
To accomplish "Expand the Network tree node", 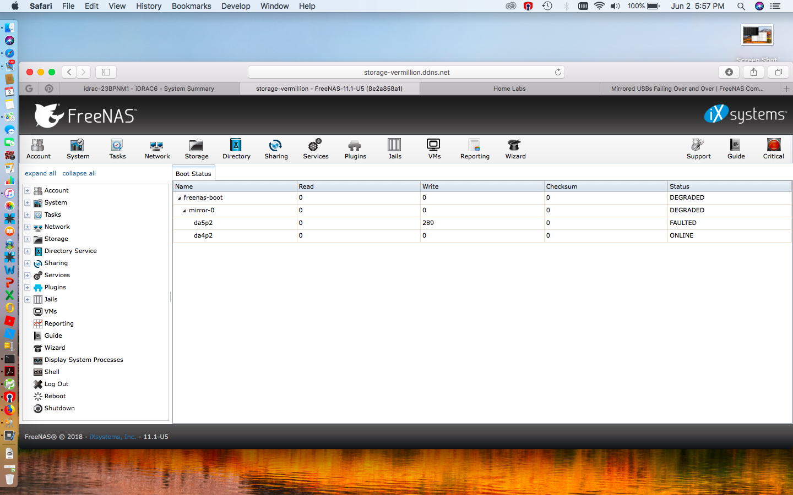I will [27, 227].
